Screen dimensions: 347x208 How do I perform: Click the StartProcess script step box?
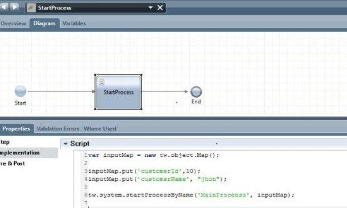point(118,92)
